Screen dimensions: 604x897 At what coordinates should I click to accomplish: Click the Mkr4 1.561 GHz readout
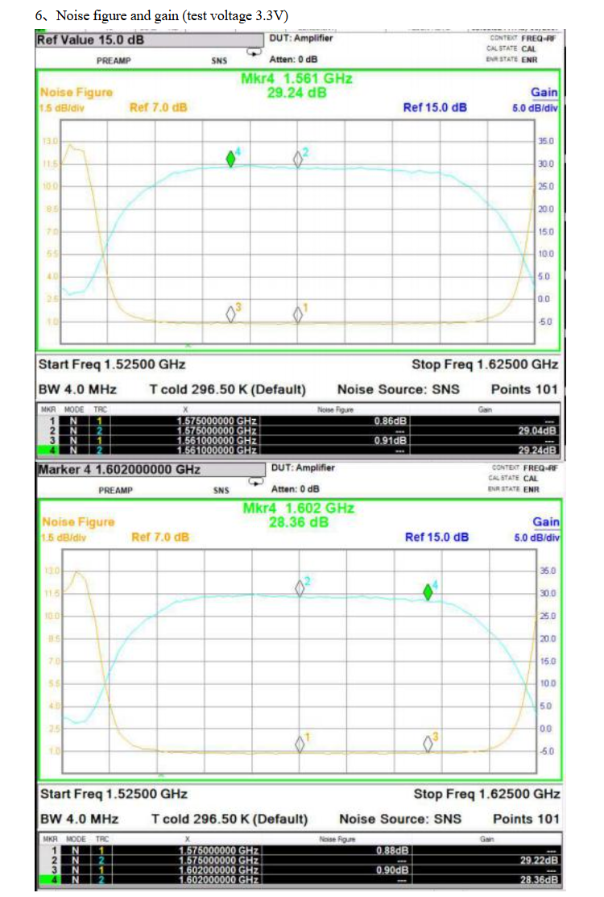tap(296, 78)
